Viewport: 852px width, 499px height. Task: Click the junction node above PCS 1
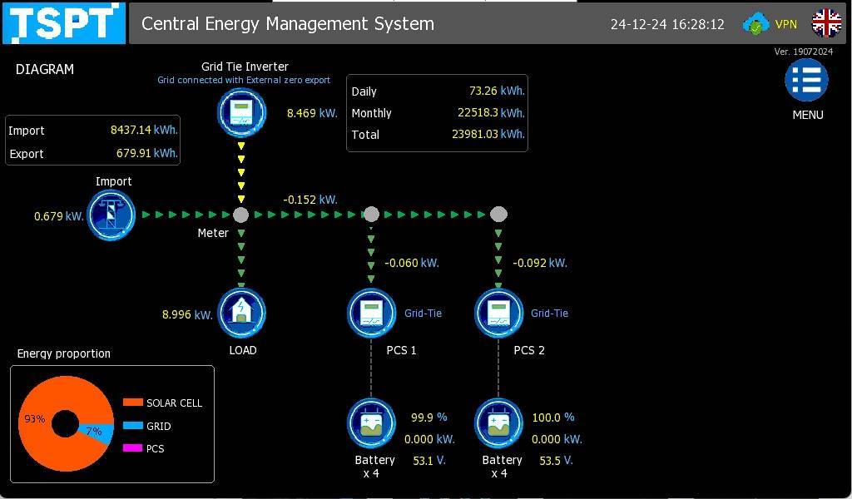tap(371, 215)
